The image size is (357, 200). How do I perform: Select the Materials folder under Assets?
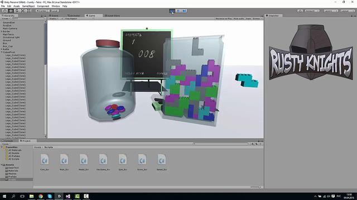(x=13, y=171)
